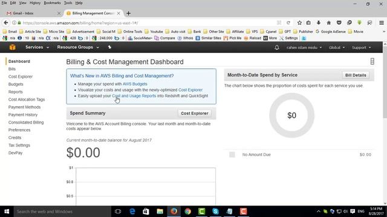Bookmark this page with the star icon

click(299, 23)
